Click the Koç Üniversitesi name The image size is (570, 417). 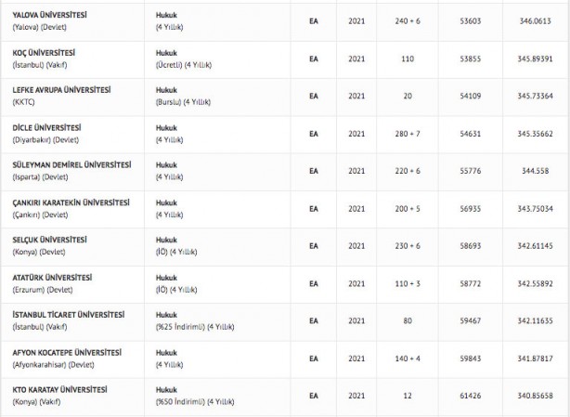tap(44, 52)
